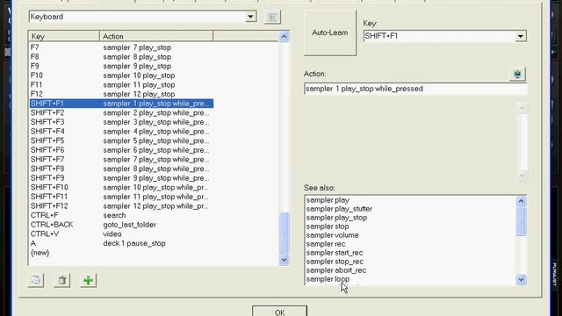This screenshot has height=316, width=562.
Task: Select the CTRL+BACK goto_last_folder row
Action: tap(121, 225)
